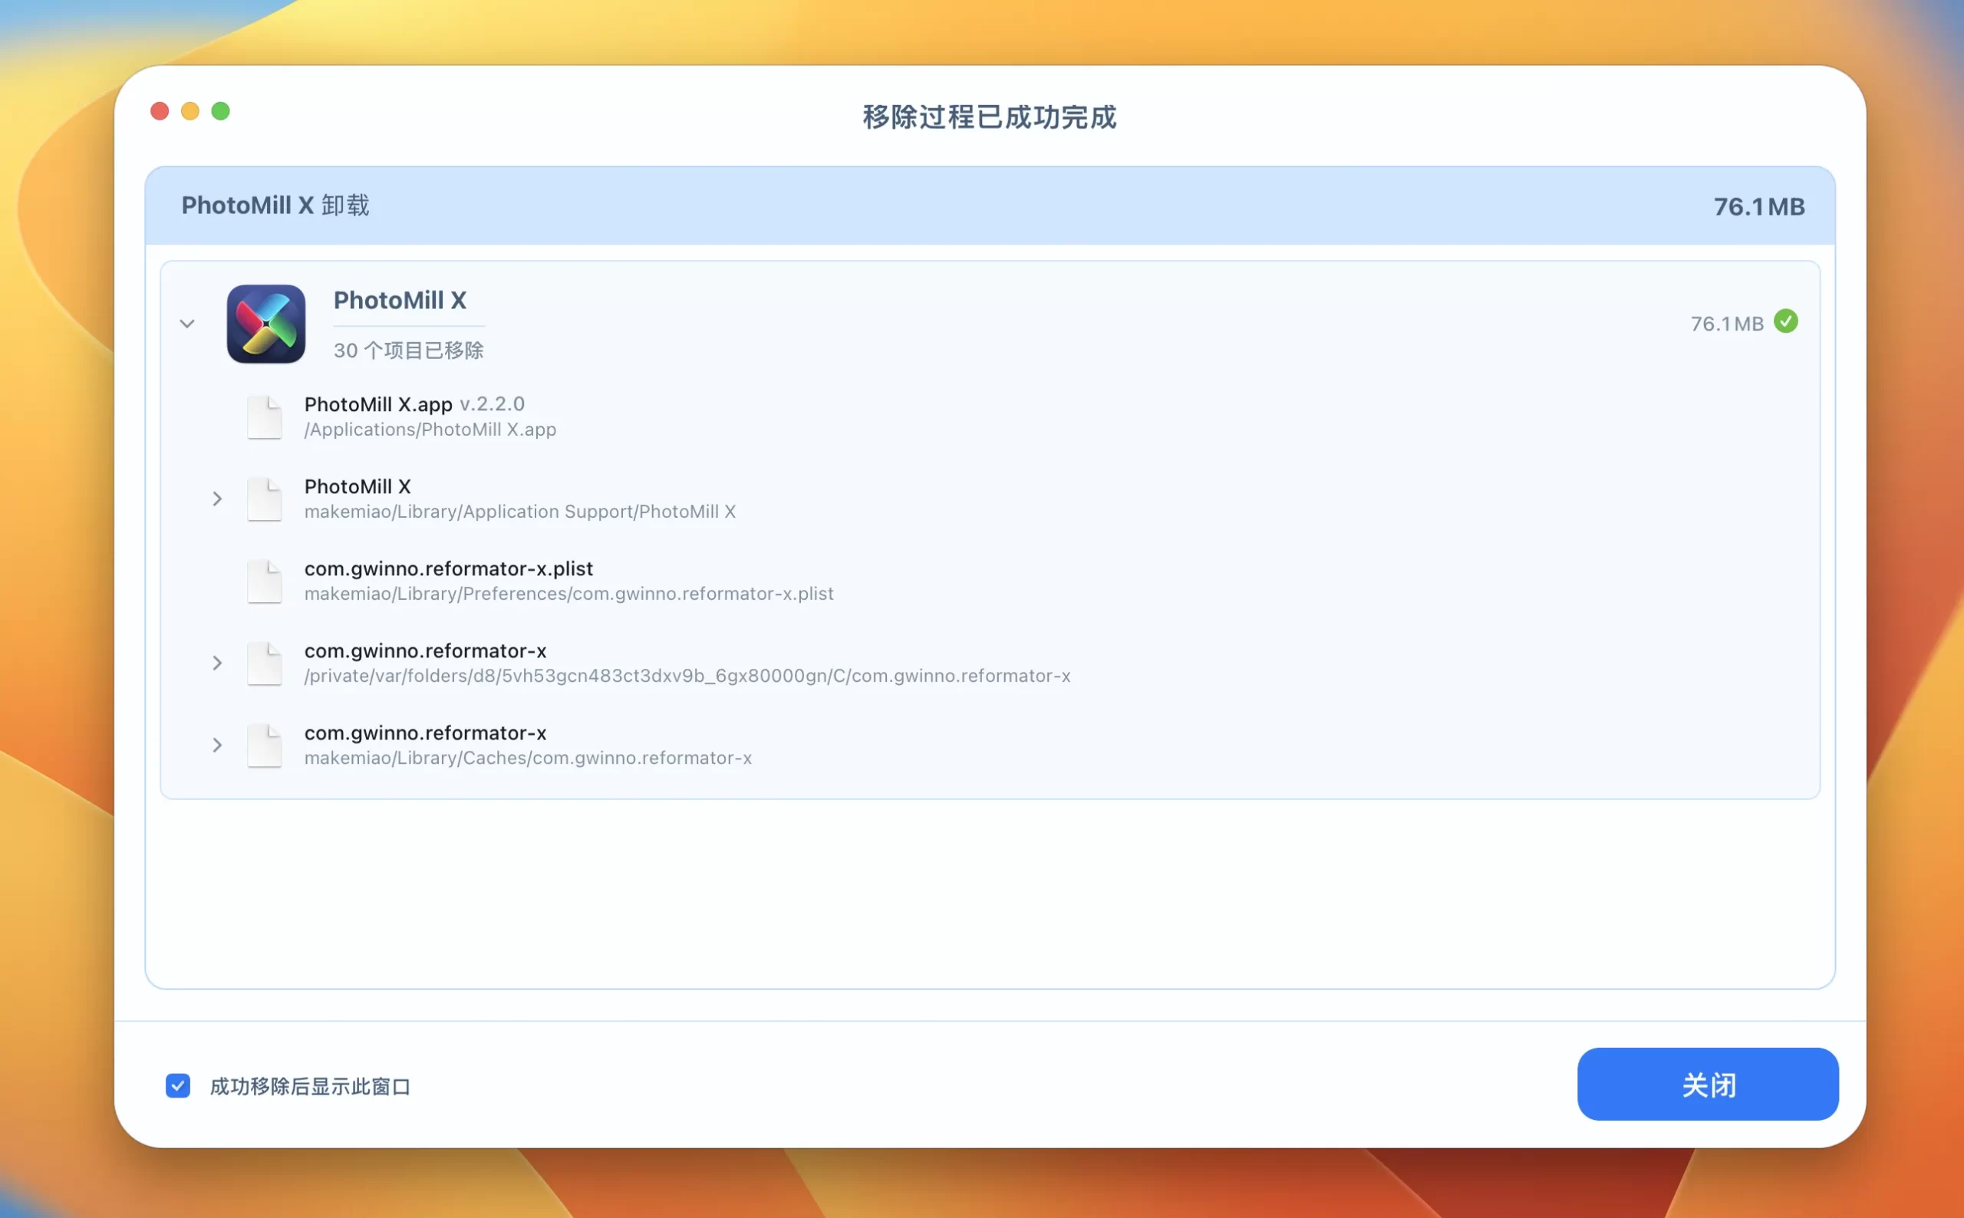Viewport: 1964px width, 1218px height.
Task: Click the file icon beside PhotoMill X.app v.2.2.0
Action: [x=264, y=416]
